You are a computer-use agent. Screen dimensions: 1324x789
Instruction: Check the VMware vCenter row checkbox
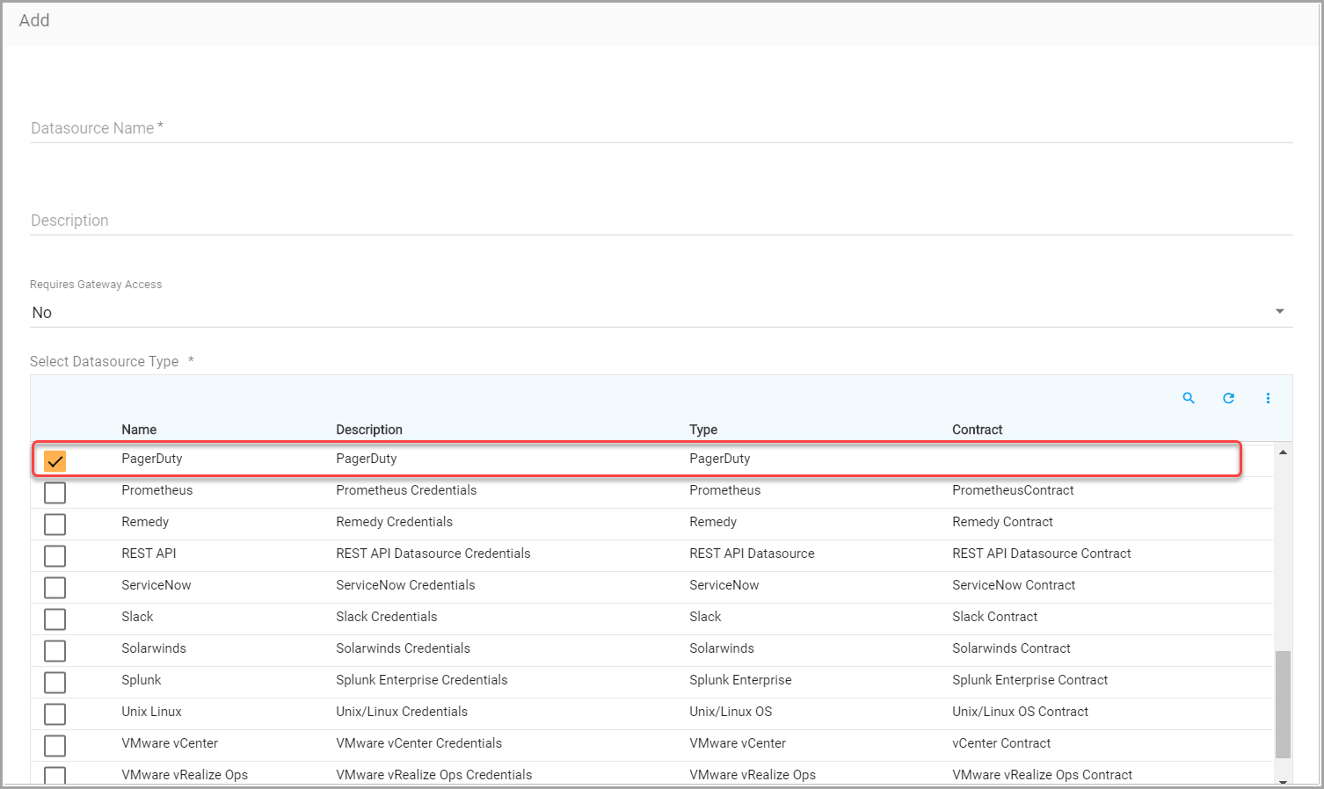coord(55,745)
